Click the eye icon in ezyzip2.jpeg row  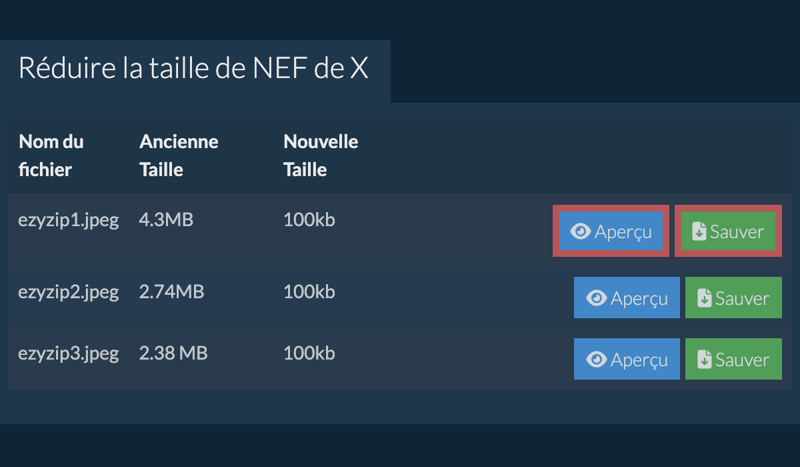[596, 298]
